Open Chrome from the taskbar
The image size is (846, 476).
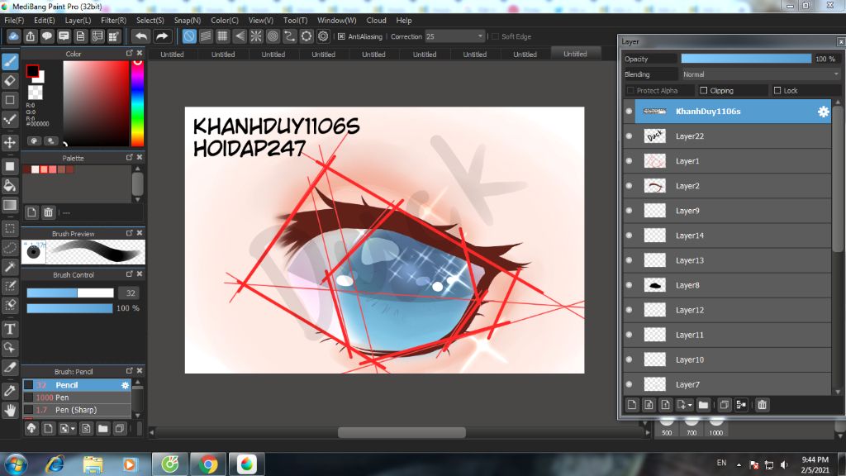click(x=207, y=464)
